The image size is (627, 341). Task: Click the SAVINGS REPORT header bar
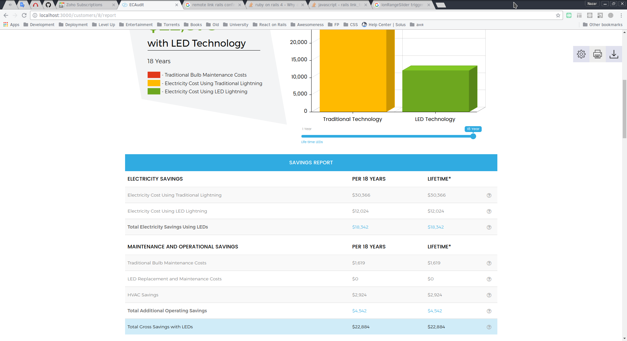(x=311, y=163)
